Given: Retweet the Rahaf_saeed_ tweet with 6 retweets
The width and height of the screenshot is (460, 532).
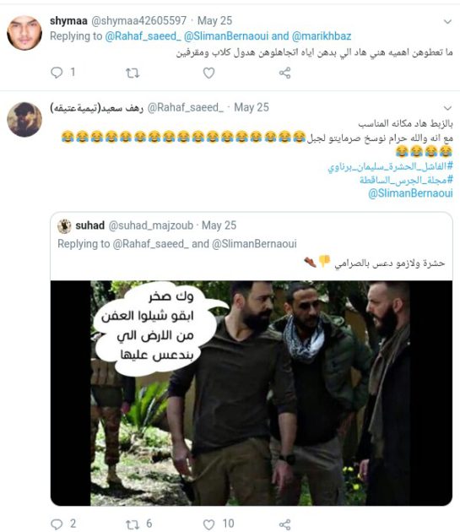Looking at the screenshot, I should (x=133, y=524).
